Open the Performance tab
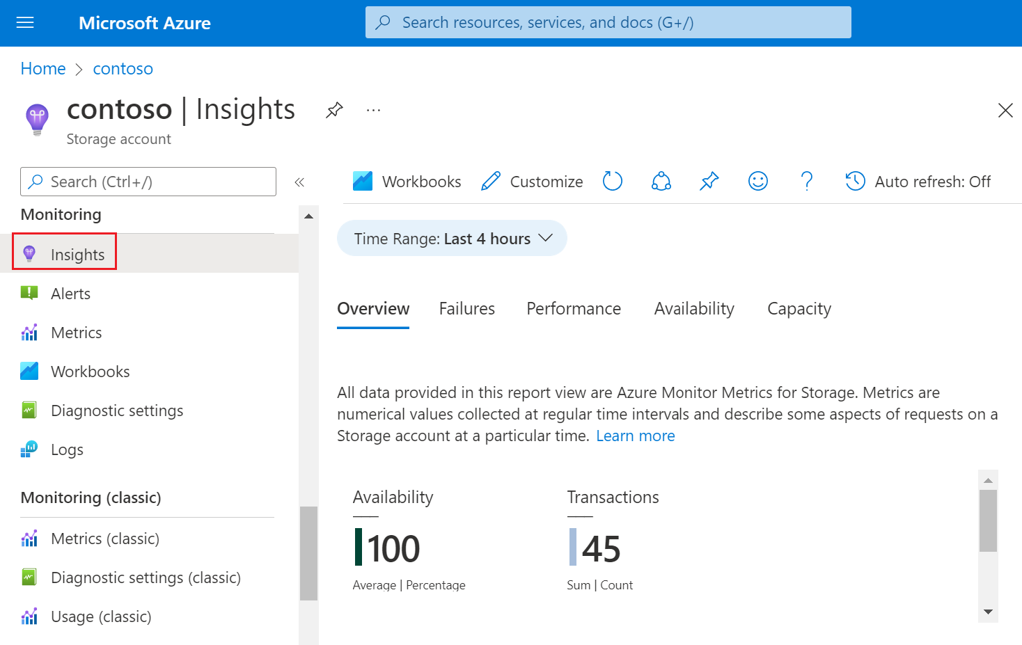This screenshot has height=645, width=1022. pyautogui.click(x=574, y=308)
